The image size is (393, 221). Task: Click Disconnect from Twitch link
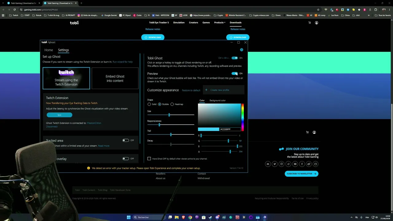[52, 126]
